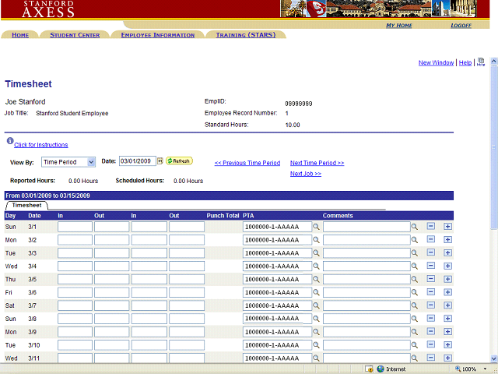Remove row with minus icon for Mon 3/9
Image resolution: width=498 pixels, height=374 pixels.
pyautogui.click(x=431, y=333)
